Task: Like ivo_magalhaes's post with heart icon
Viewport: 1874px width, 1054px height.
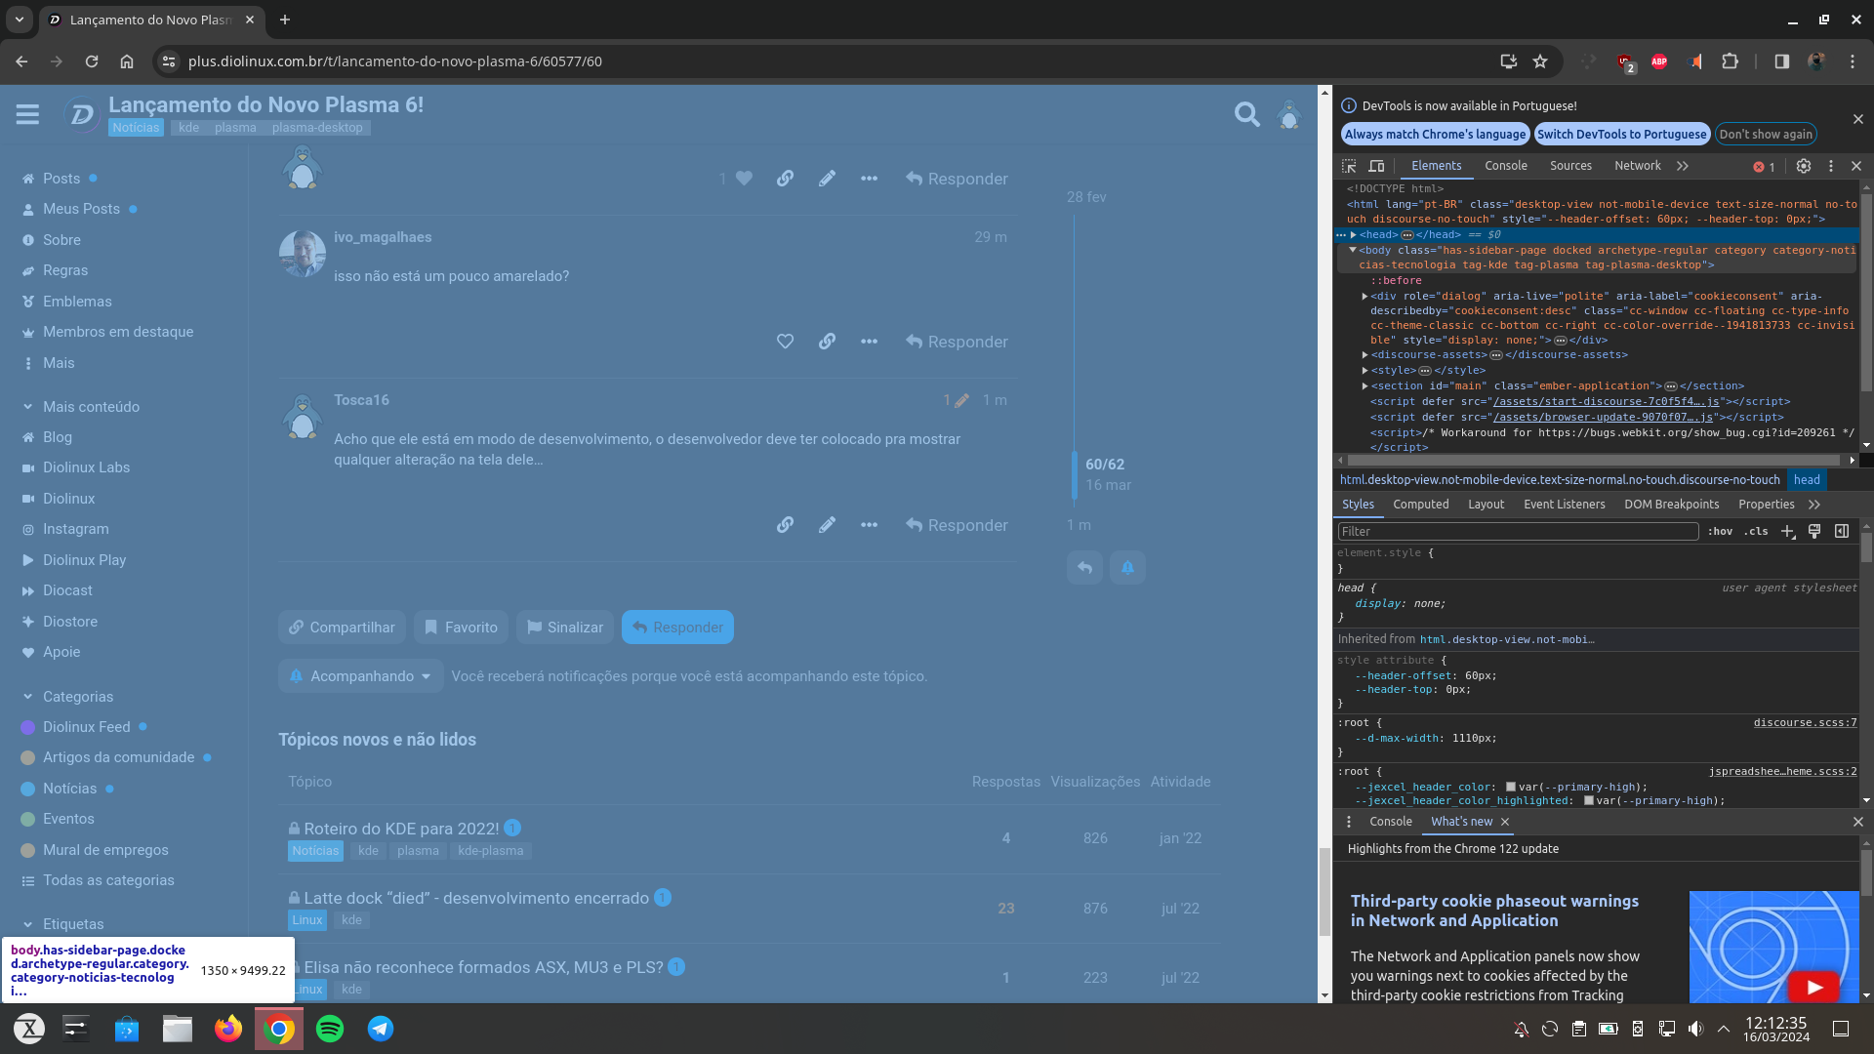Action: tap(785, 342)
